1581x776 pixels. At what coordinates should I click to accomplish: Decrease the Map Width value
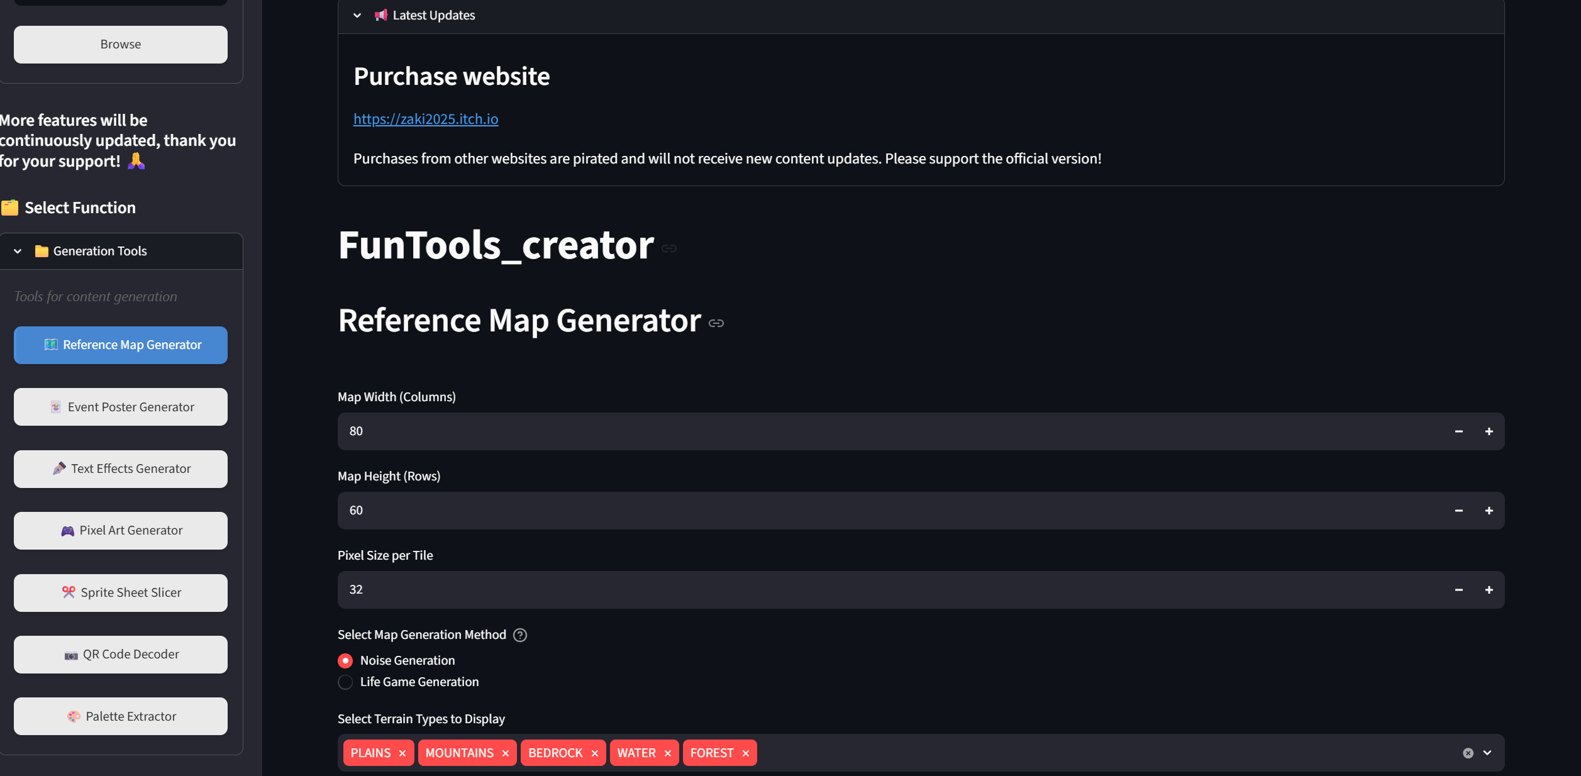(x=1459, y=431)
